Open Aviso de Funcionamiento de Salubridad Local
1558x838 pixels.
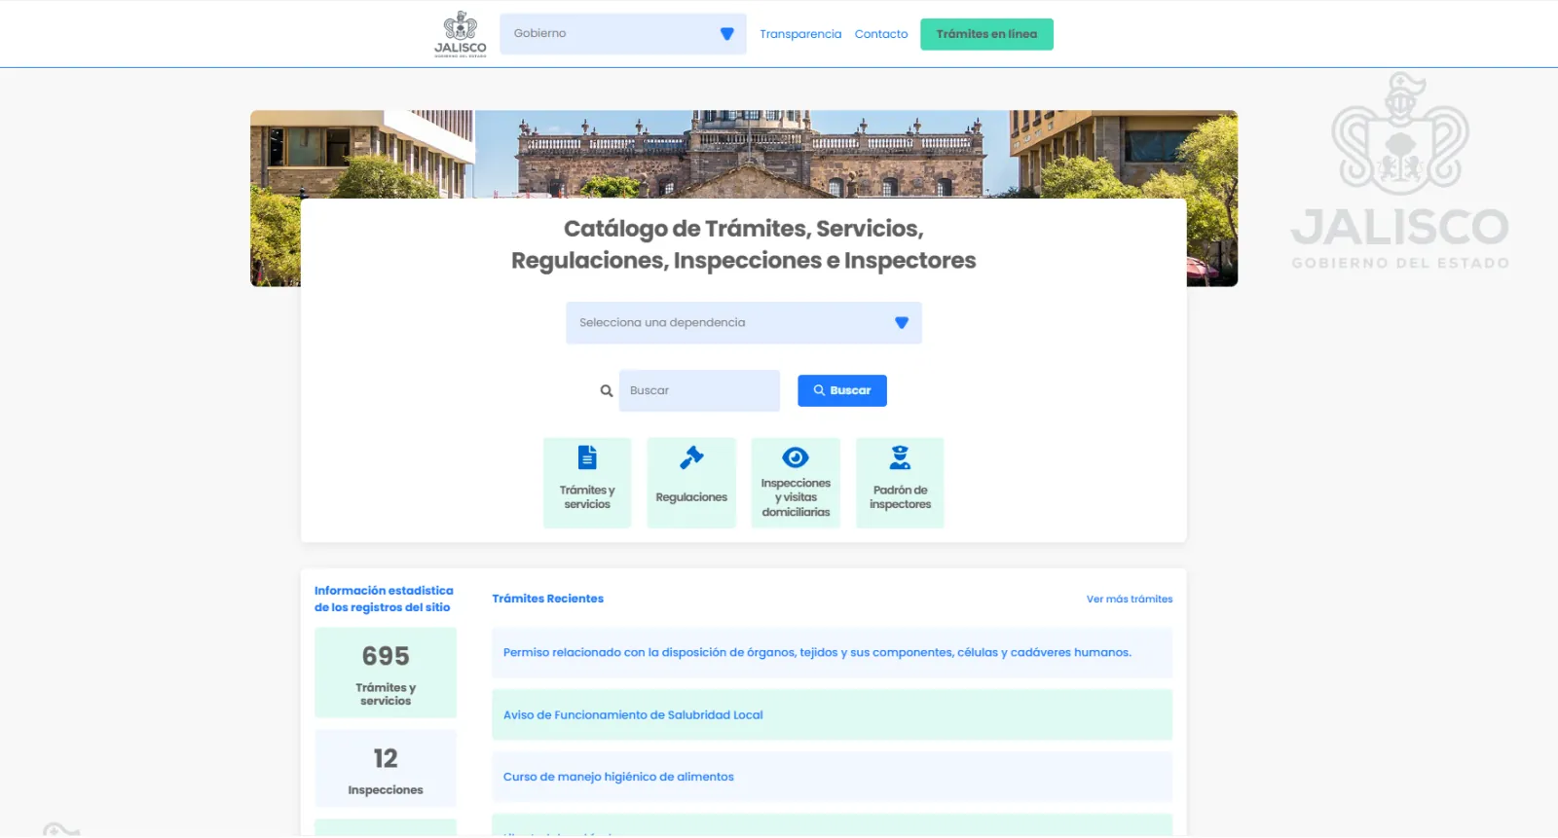(x=832, y=715)
